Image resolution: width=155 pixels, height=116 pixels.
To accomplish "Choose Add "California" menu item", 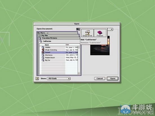I will click(88, 40).
